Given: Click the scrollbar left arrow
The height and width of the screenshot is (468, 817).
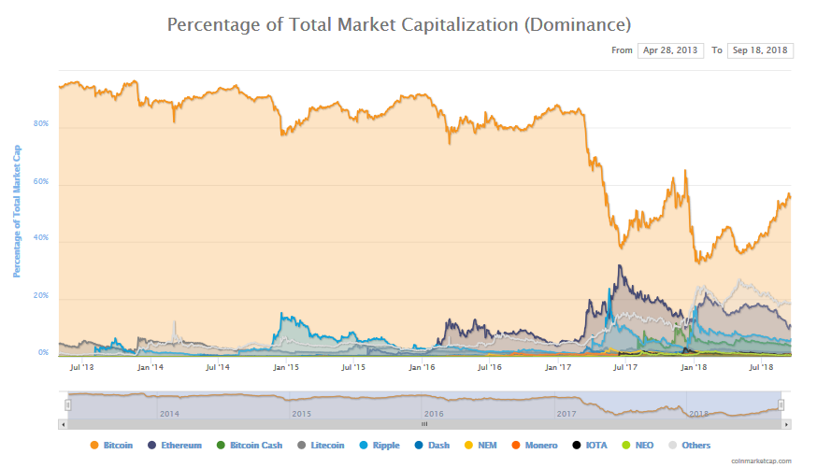Looking at the screenshot, I should [63, 424].
